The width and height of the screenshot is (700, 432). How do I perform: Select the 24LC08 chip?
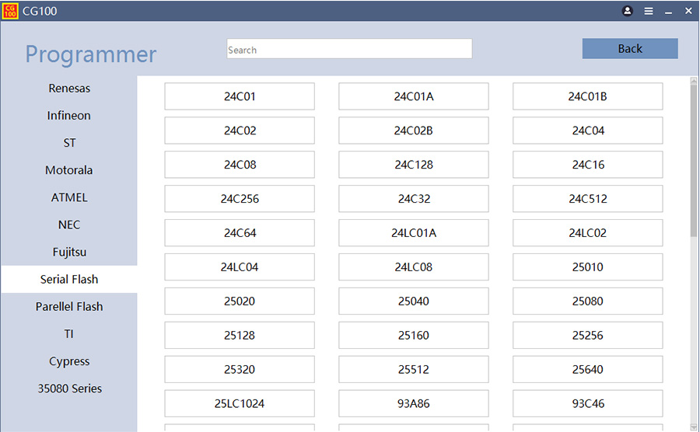(413, 267)
